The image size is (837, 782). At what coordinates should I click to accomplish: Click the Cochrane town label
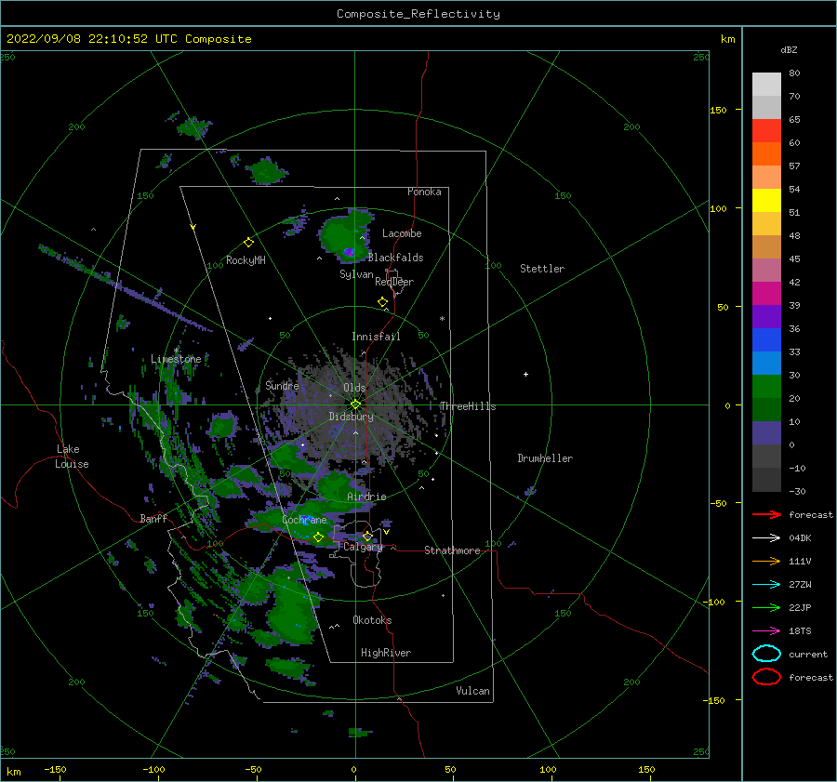click(304, 520)
